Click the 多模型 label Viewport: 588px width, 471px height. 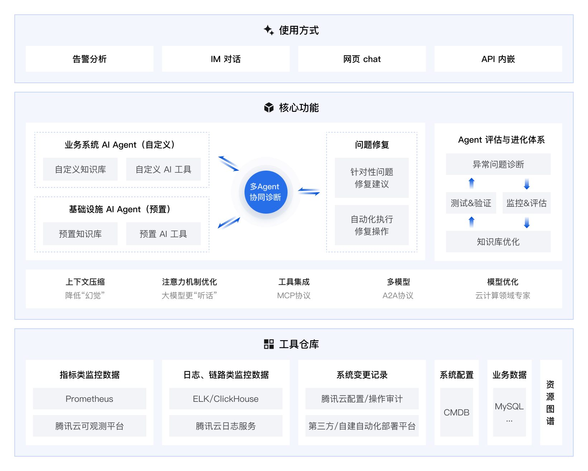(x=398, y=282)
